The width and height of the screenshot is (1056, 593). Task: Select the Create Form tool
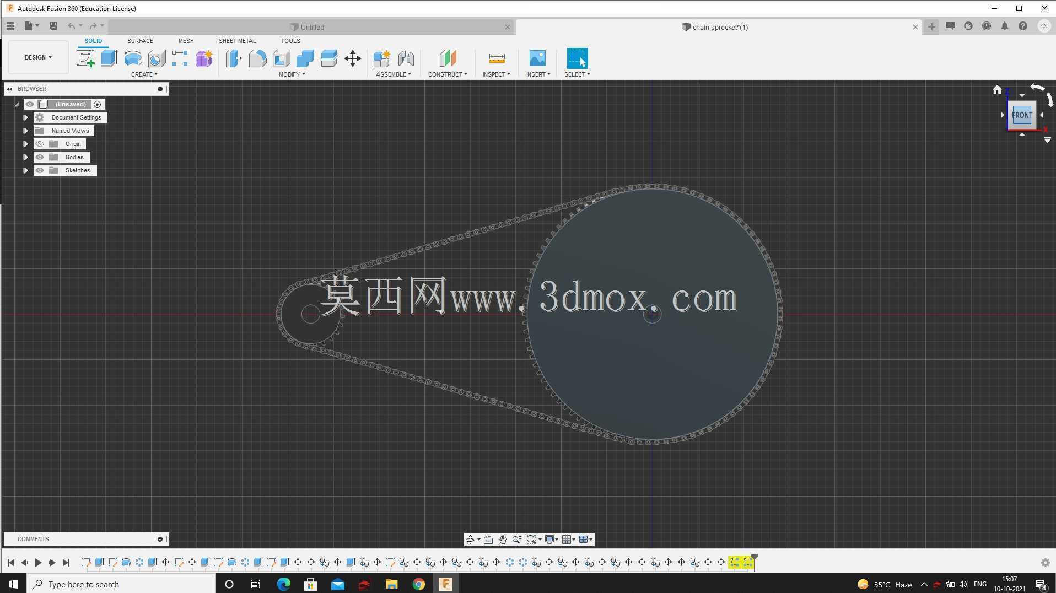pyautogui.click(x=204, y=58)
